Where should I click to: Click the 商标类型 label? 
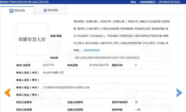(x=117, y=110)
